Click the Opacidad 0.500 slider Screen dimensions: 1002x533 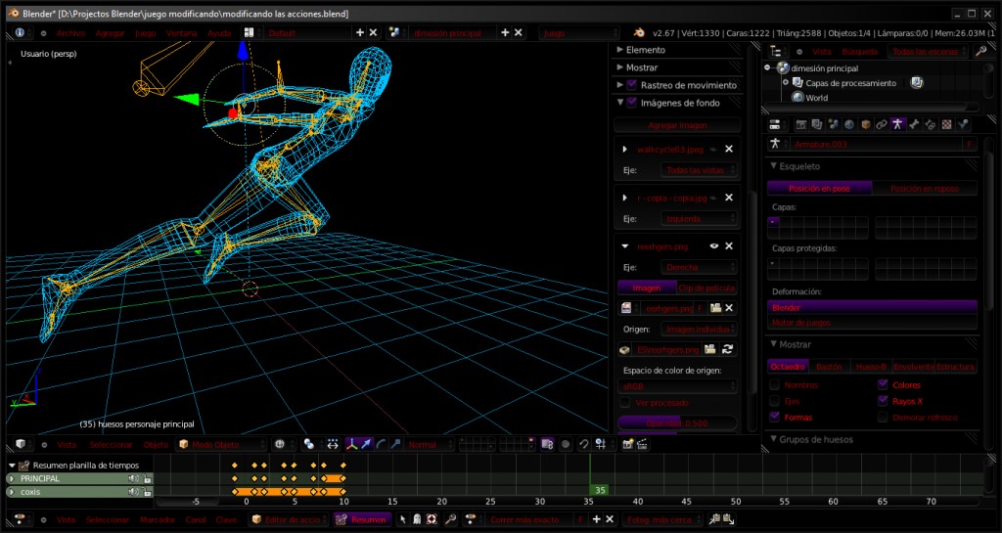[x=677, y=422]
